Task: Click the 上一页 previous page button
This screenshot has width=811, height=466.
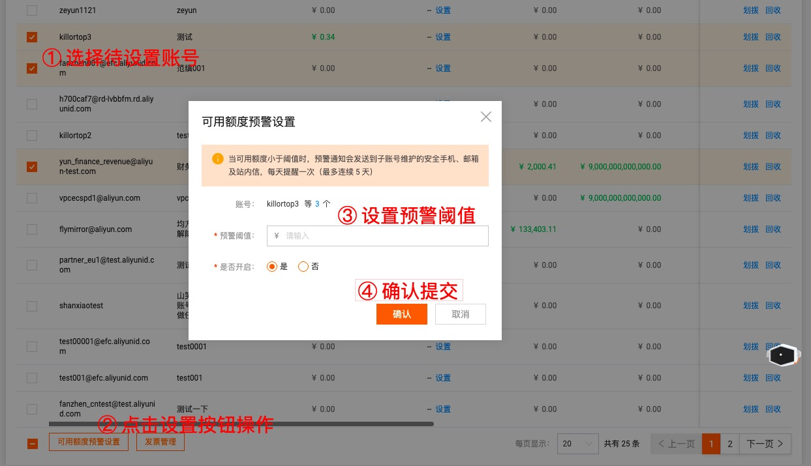Action: point(676,444)
